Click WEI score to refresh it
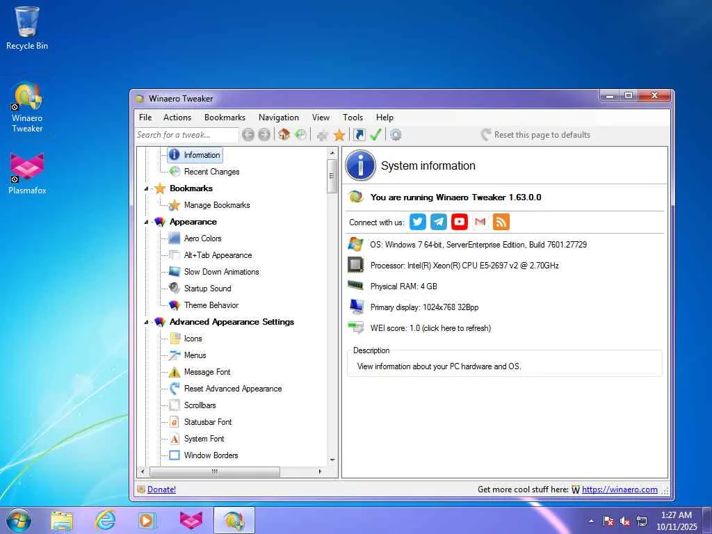This screenshot has width=712, height=534. (430, 328)
